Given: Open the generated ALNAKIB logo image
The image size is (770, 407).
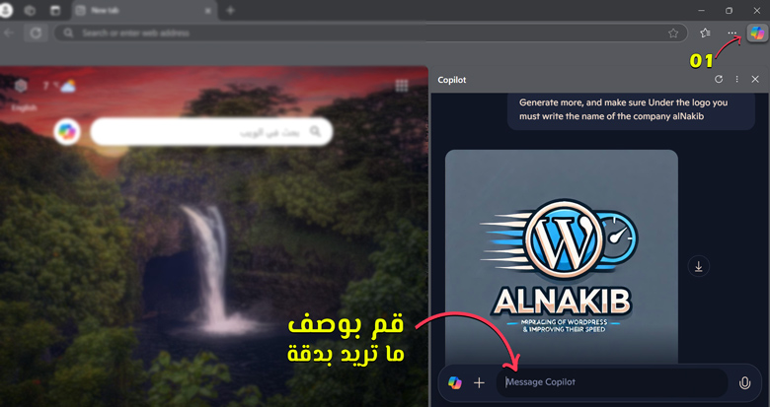Looking at the screenshot, I should 562,256.
